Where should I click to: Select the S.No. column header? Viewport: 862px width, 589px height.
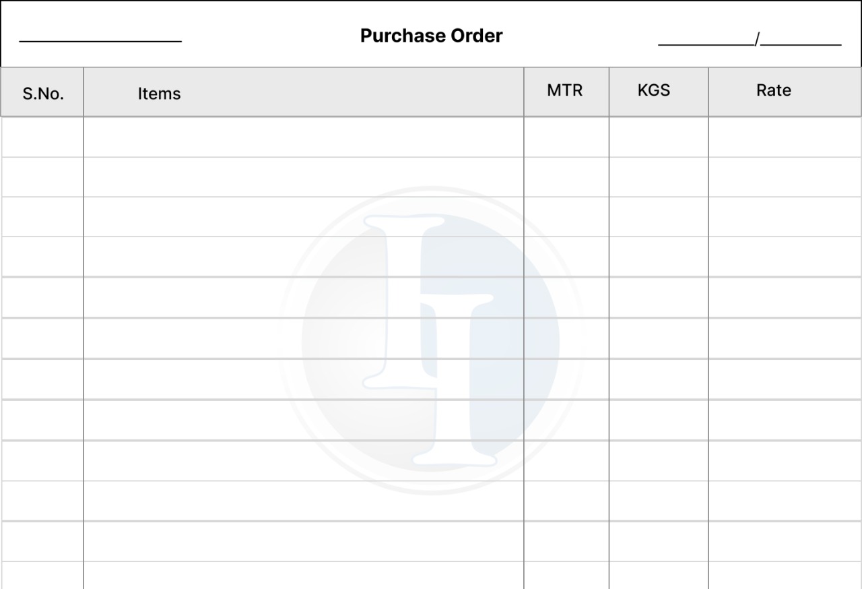[42, 93]
